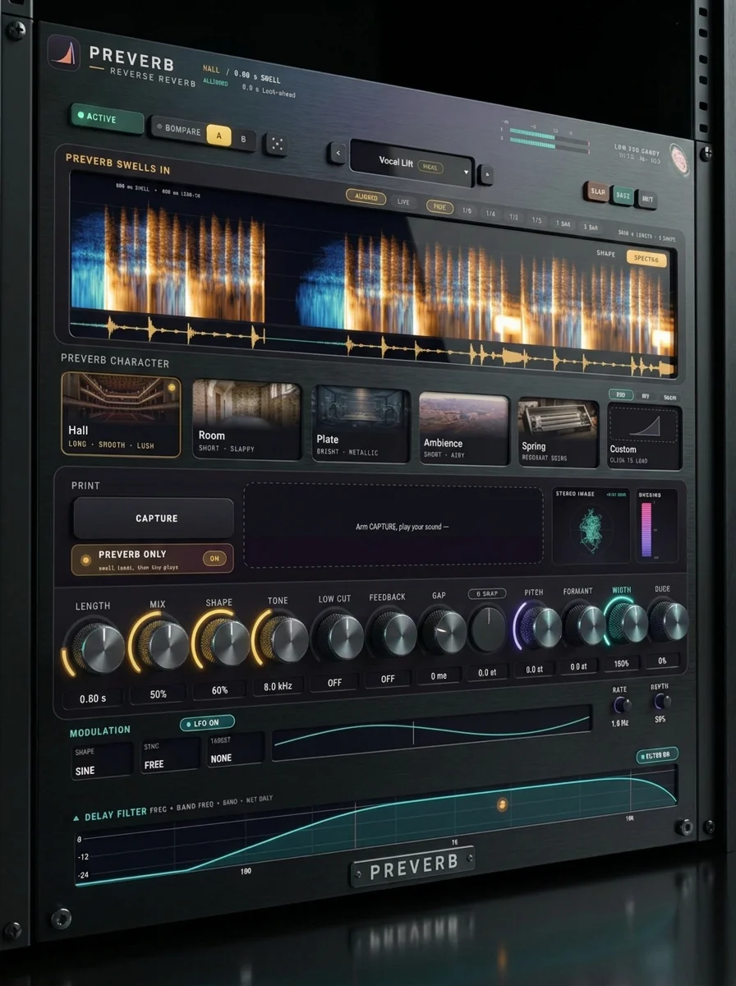Select the 1 Bar length button
This screenshot has height=986, width=736.
coord(563,223)
